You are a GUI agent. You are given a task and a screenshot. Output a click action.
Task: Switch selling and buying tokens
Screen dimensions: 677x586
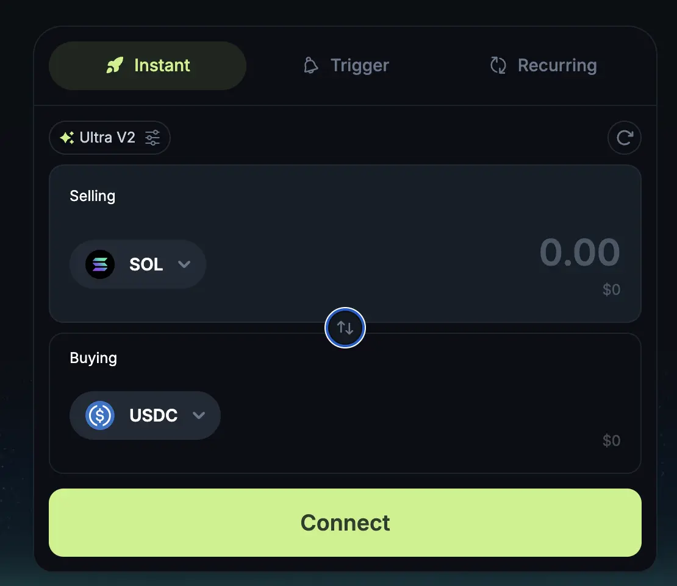coord(345,328)
